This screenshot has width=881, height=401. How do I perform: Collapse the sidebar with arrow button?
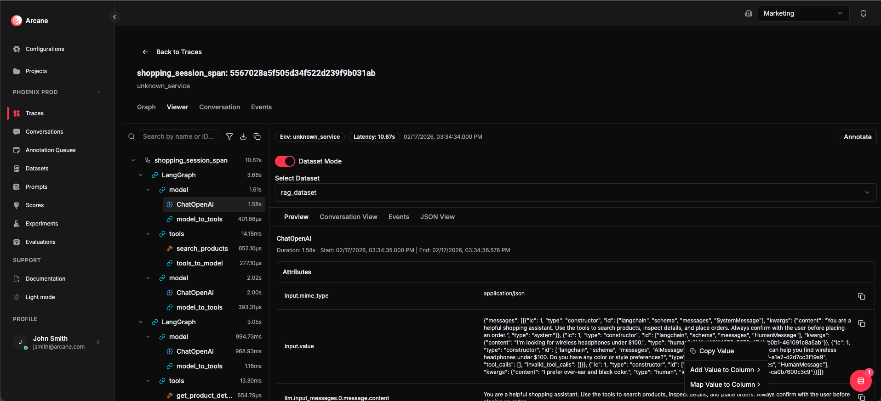pyautogui.click(x=114, y=17)
